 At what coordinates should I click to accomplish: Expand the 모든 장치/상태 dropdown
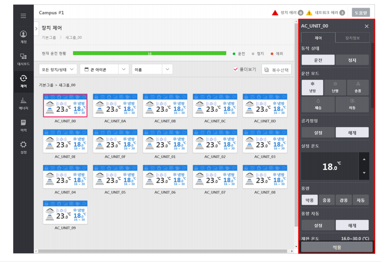coord(58,69)
